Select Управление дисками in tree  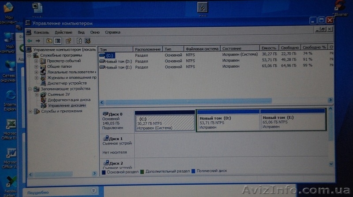(x=67, y=106)
